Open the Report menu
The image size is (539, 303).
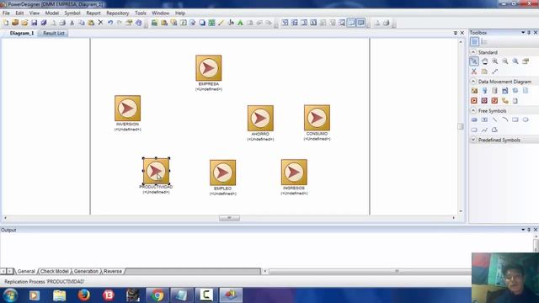(x=93, y=13)
